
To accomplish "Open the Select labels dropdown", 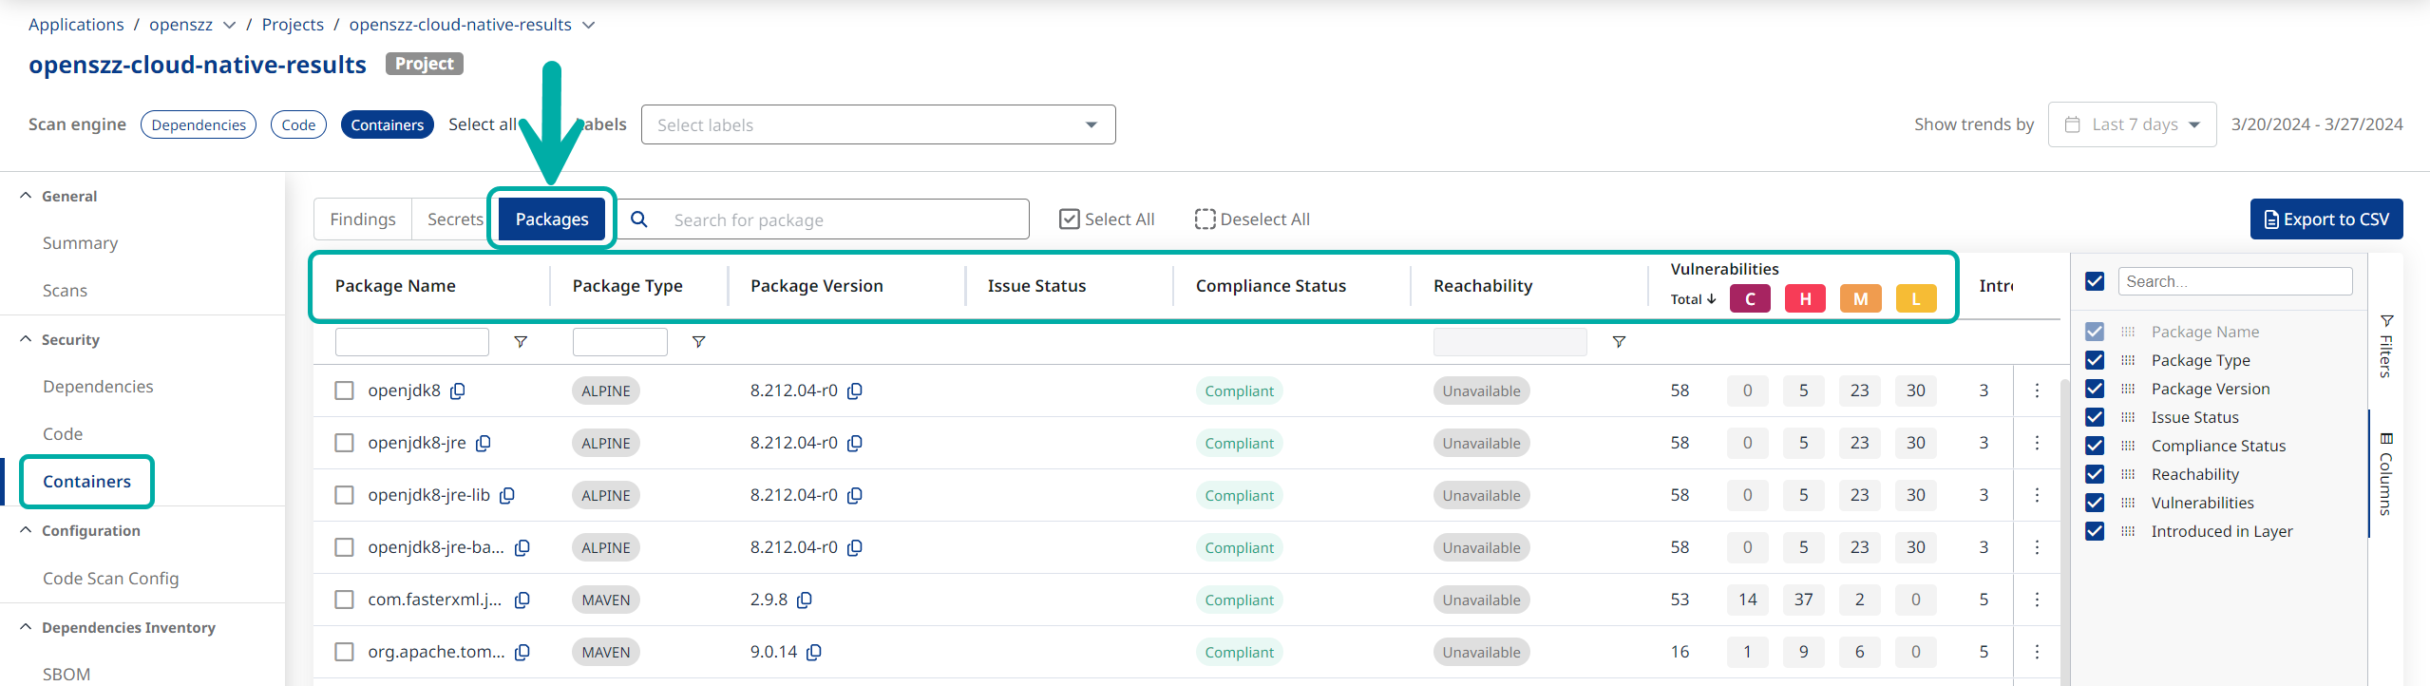I will coord(878,124).
